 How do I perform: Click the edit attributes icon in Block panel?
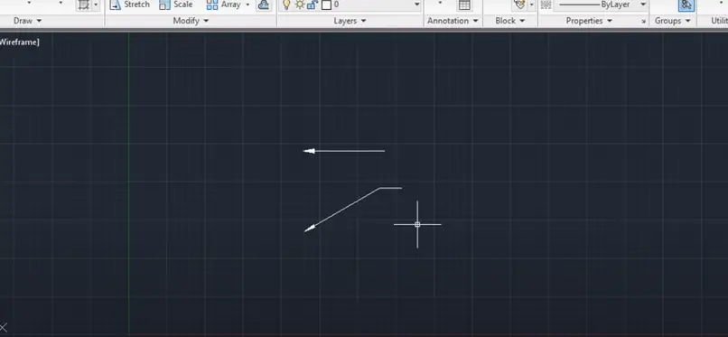pos(519,5)
